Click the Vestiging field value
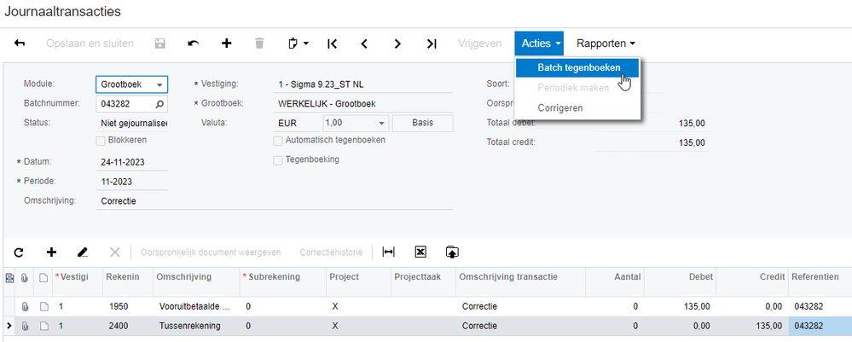 tap(363, 84)
